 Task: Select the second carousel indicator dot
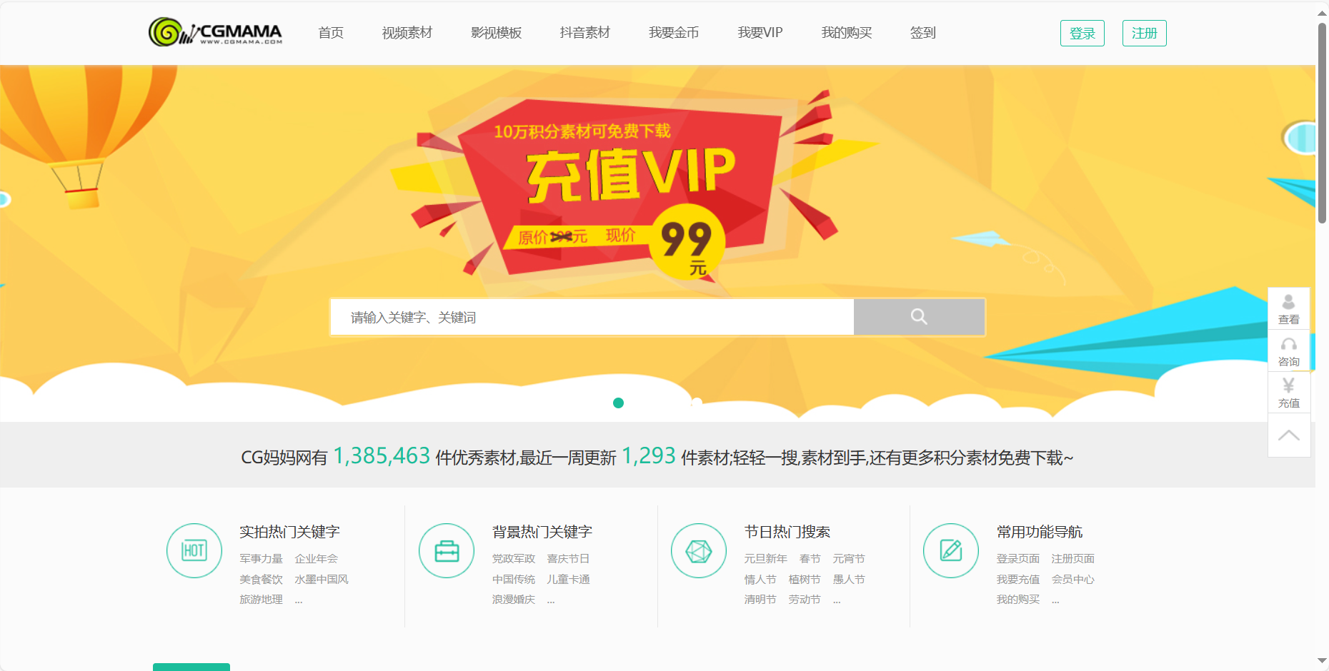coord(697,403)
